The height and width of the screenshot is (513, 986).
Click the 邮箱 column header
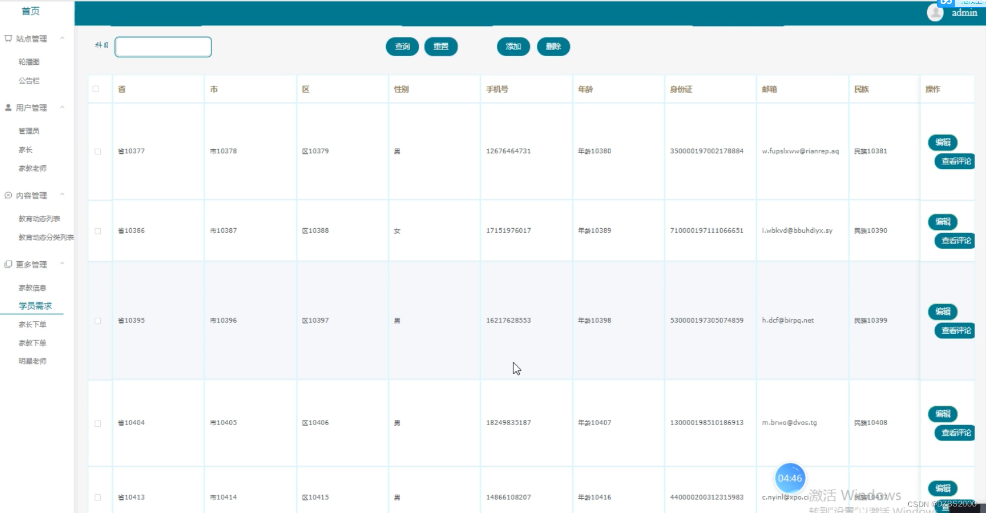pyautogui.click(x=769, y=90)
